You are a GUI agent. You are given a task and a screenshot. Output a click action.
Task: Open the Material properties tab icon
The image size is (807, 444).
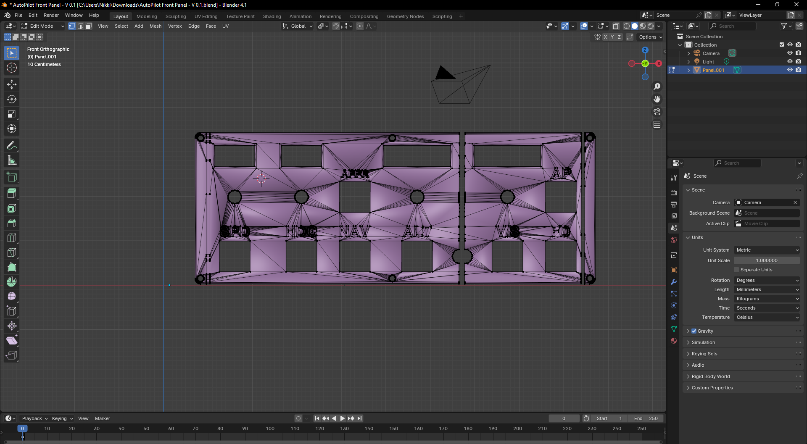(674, 341)
